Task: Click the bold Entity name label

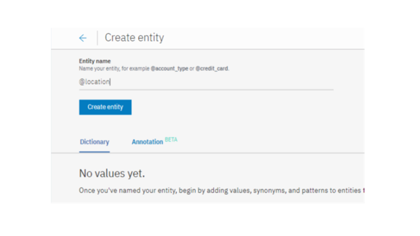Action: [95, 61]
